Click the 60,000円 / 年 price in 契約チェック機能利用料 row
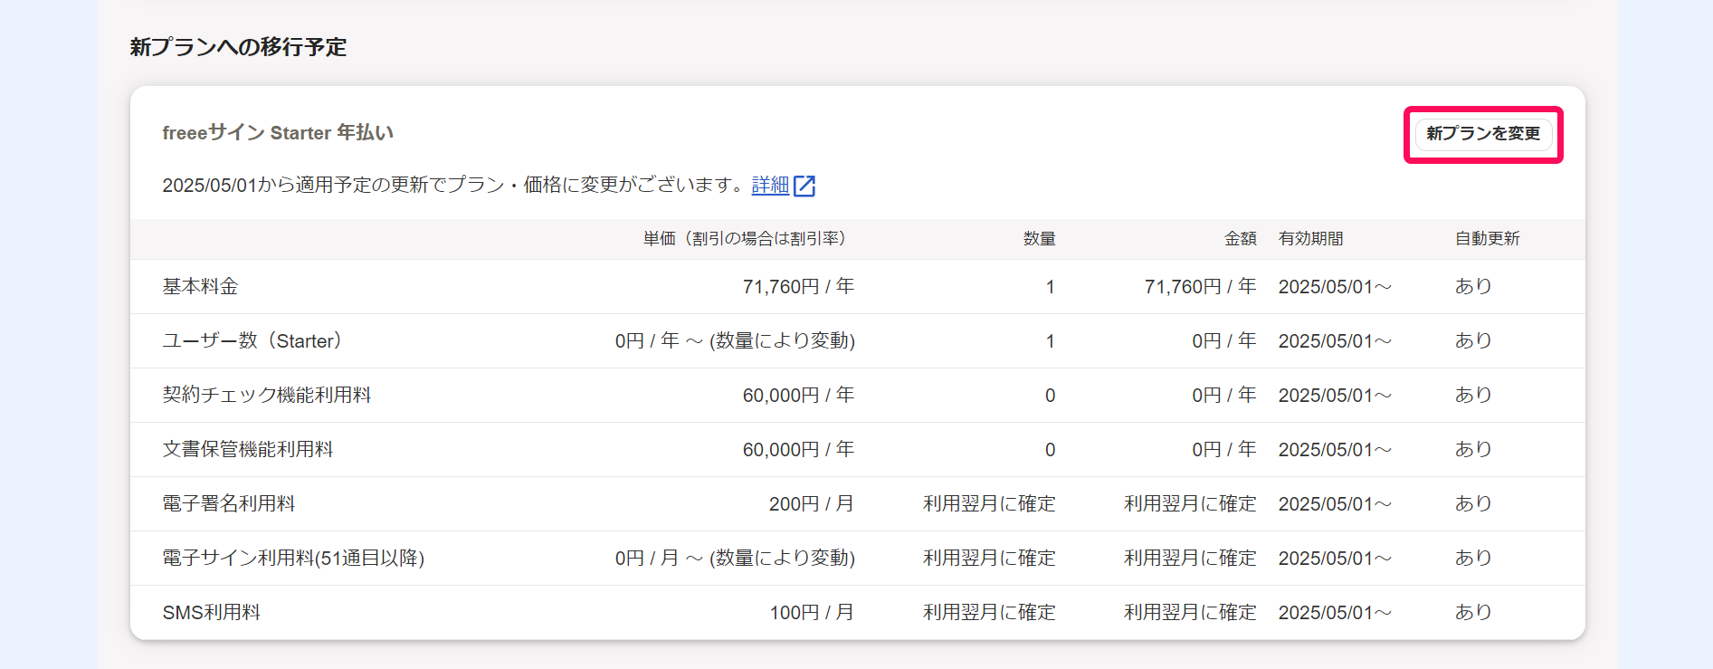Viewport: 1713px width, 669px height. (x=798, y=396)
